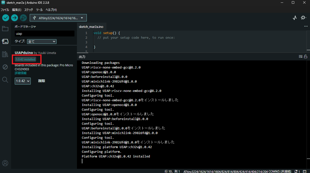Open the ツール menu
The image size is (310, 173).
39,10
